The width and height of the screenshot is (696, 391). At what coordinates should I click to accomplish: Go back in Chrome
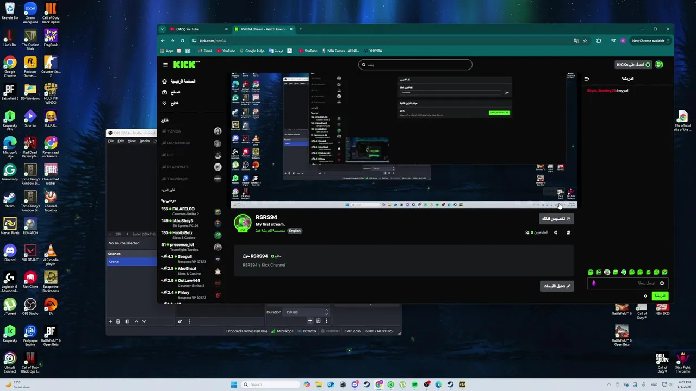163,41
